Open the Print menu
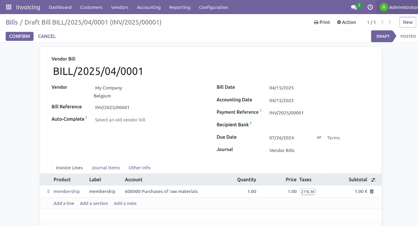 pyautogui.click(x=322, y=22)
